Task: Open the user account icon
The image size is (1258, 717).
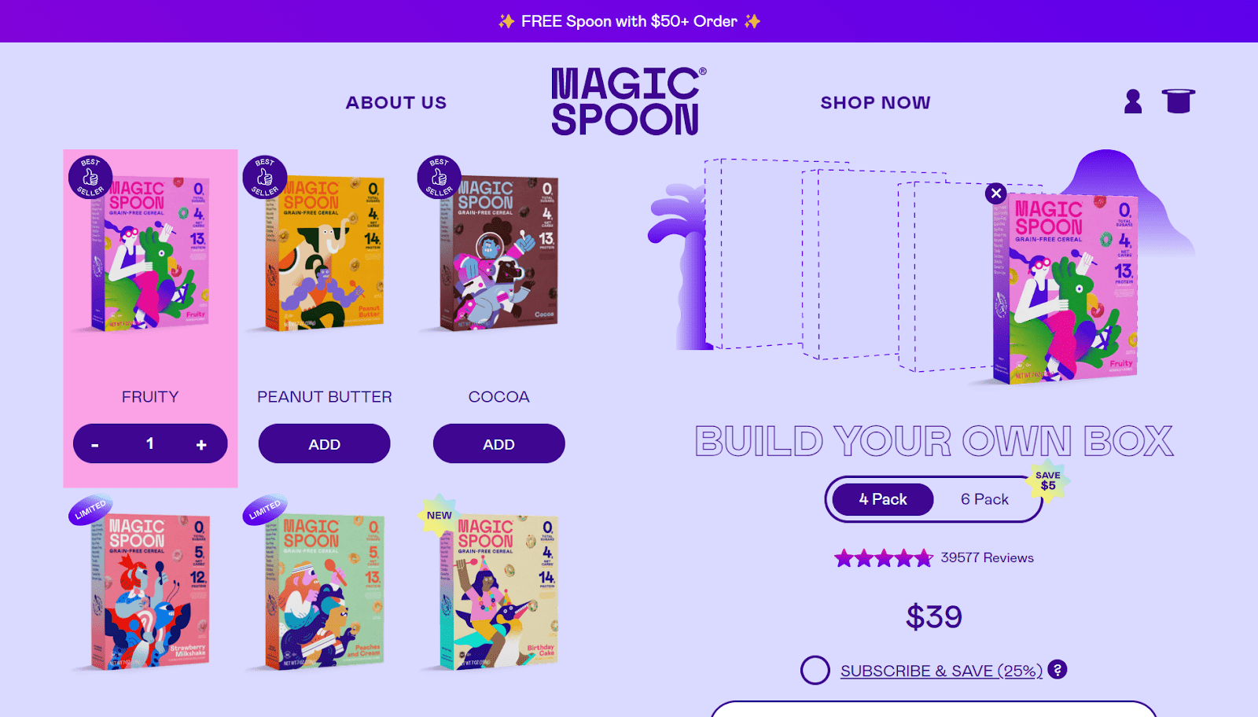Action: tap(1133, 101)
